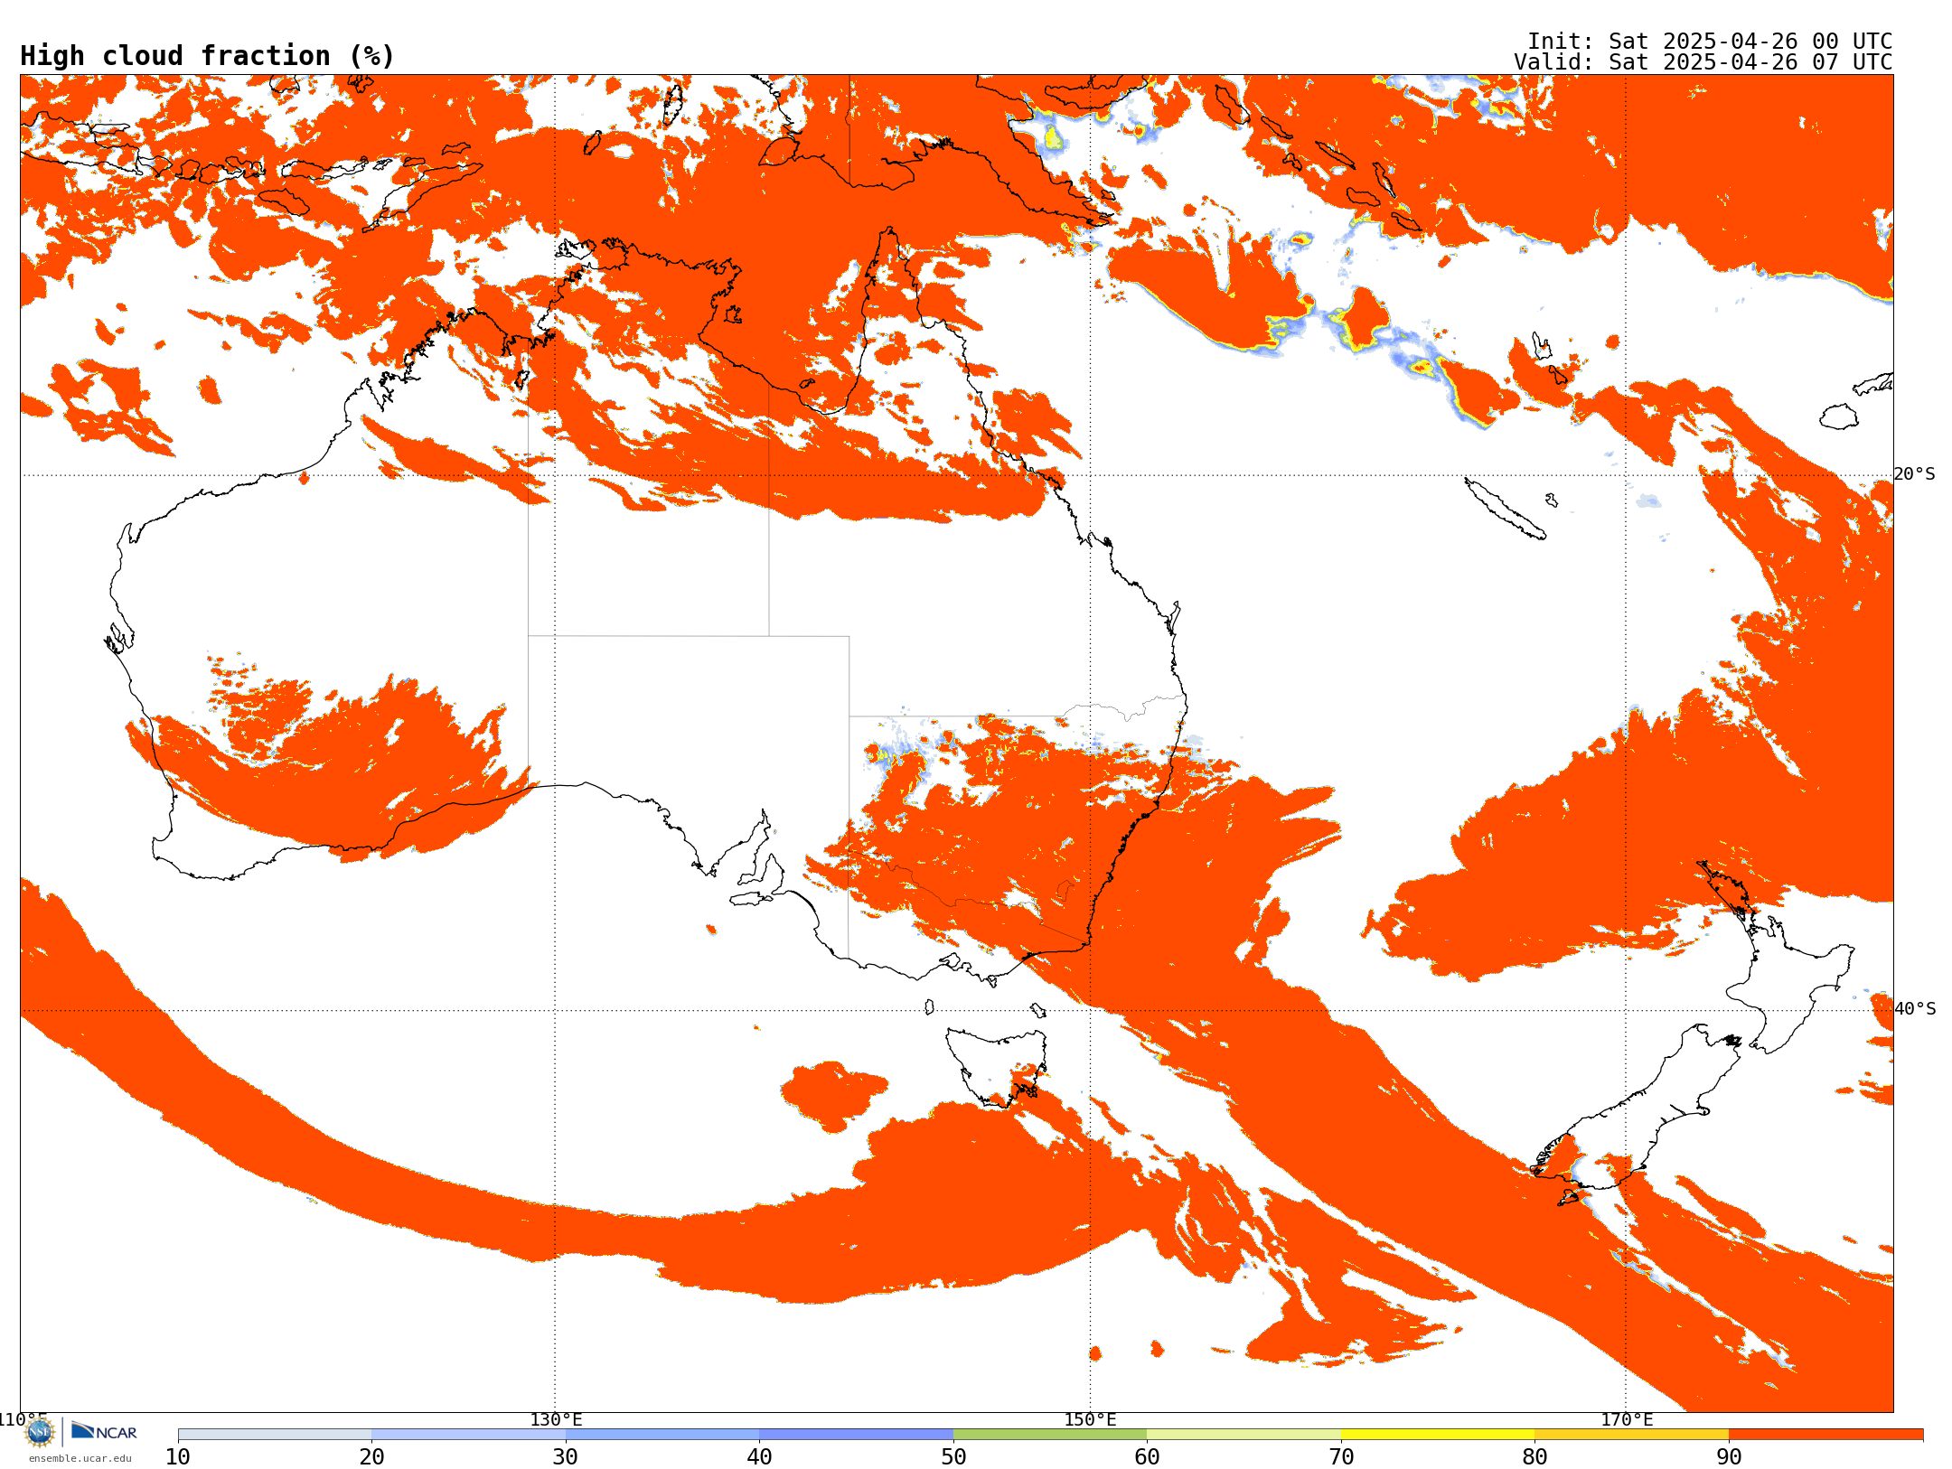Viewport: 1952px width, 1469px height.
Task: Click the 20–30 pale blue colorbar segment
Action: point(468,1435)
